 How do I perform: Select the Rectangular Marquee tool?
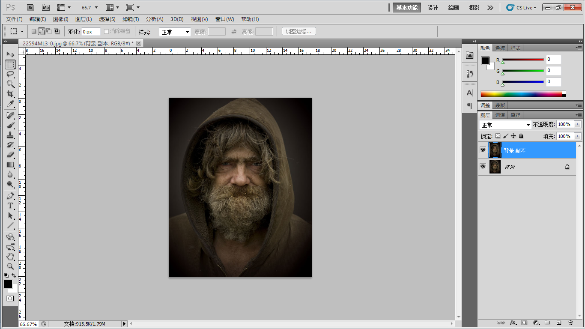point(10,64)
